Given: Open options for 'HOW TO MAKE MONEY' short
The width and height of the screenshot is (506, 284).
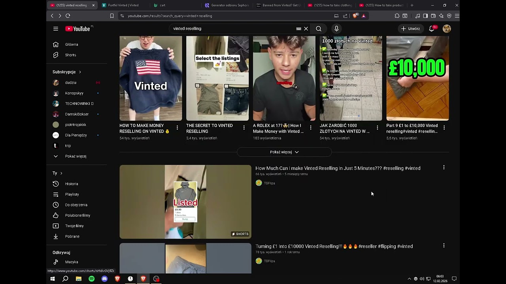Looking at the screenshot, I should pos(177,128).
